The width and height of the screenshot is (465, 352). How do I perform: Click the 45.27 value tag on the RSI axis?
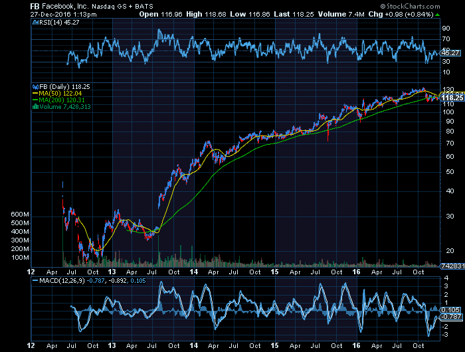[x=450, y=53]
